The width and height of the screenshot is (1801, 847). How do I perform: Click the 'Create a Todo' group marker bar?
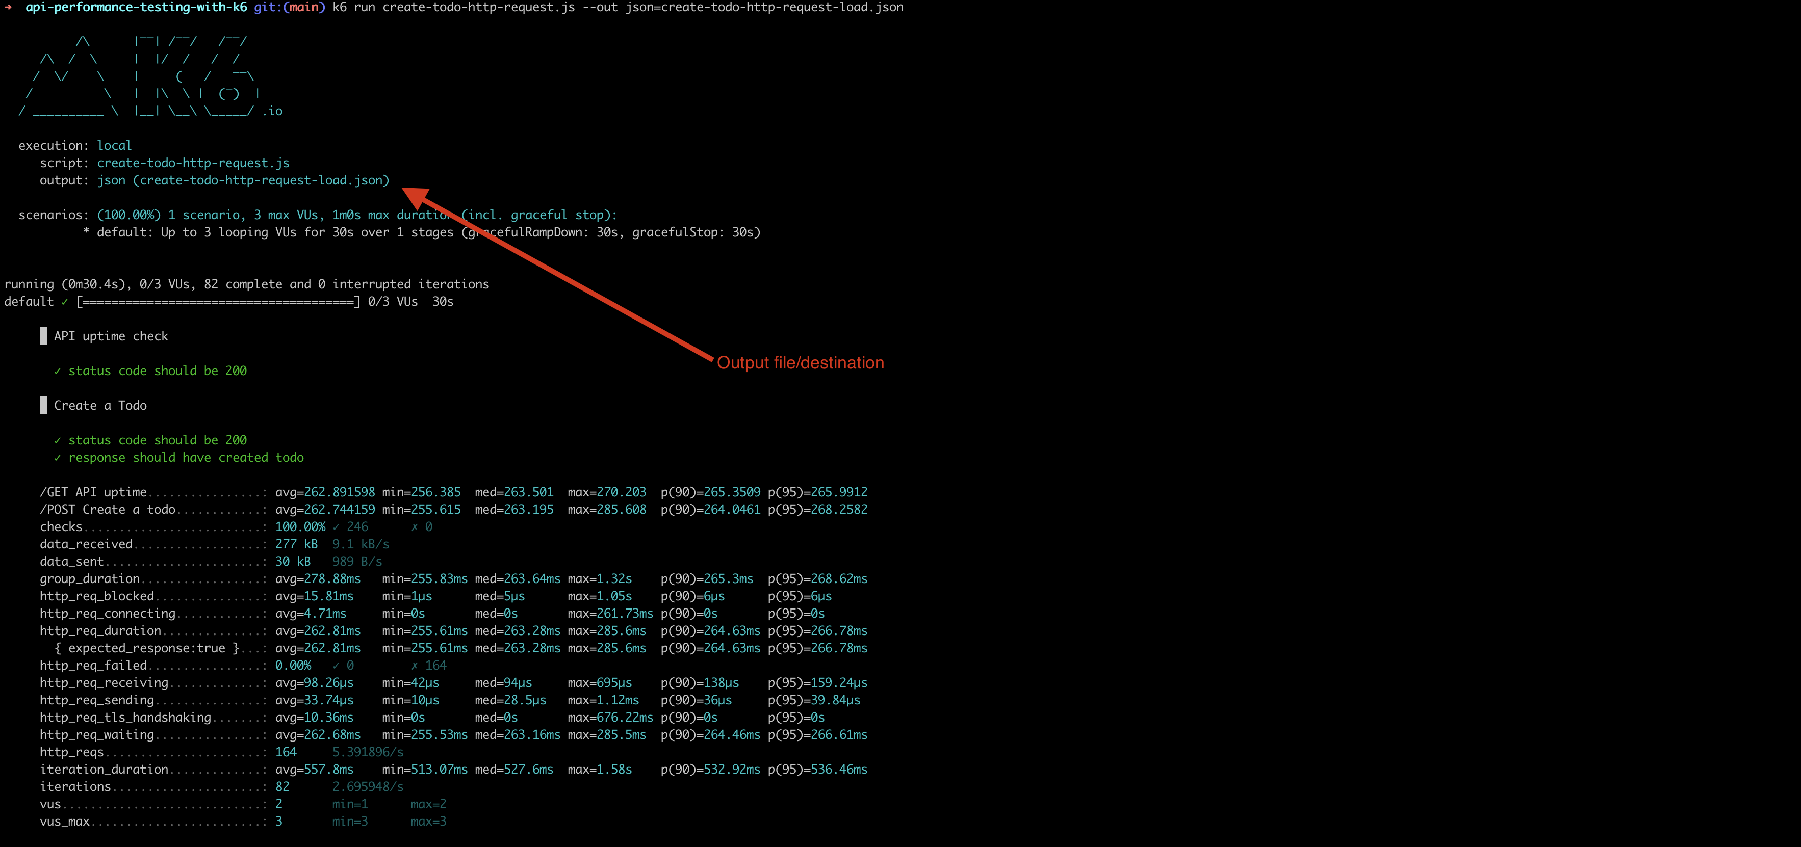tap(43, 405)
